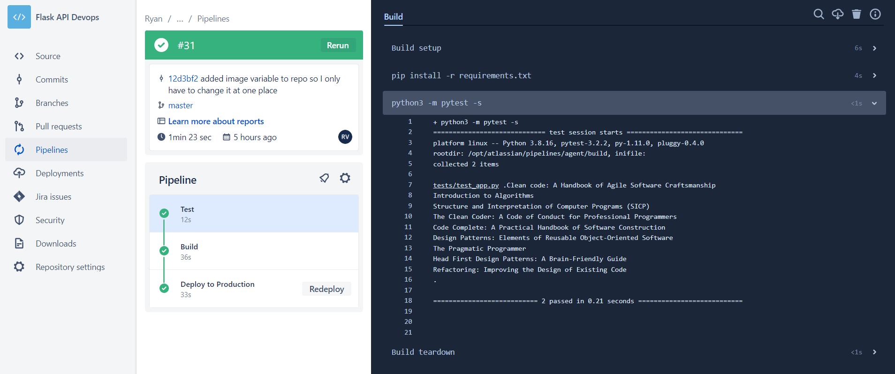Image resolution: width=895 pixels, height=374 pixels.
Task: Click the Build setup row text
Action: point(417,48)
